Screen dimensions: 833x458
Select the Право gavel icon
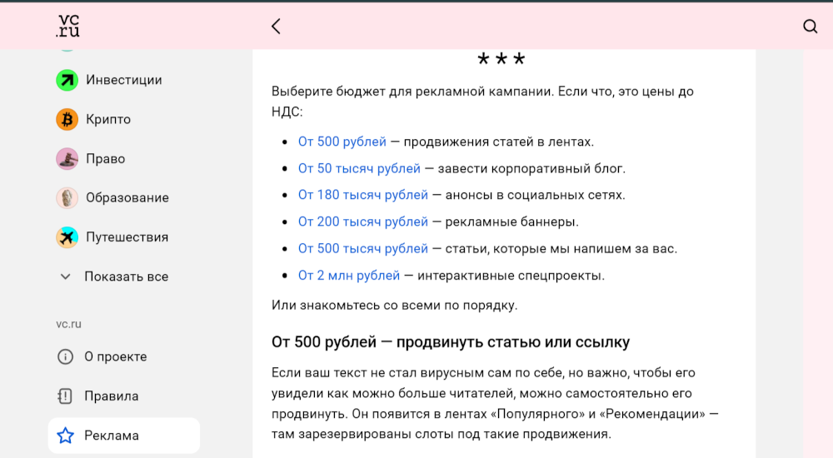pyautogui.click(x=67, y=159)
